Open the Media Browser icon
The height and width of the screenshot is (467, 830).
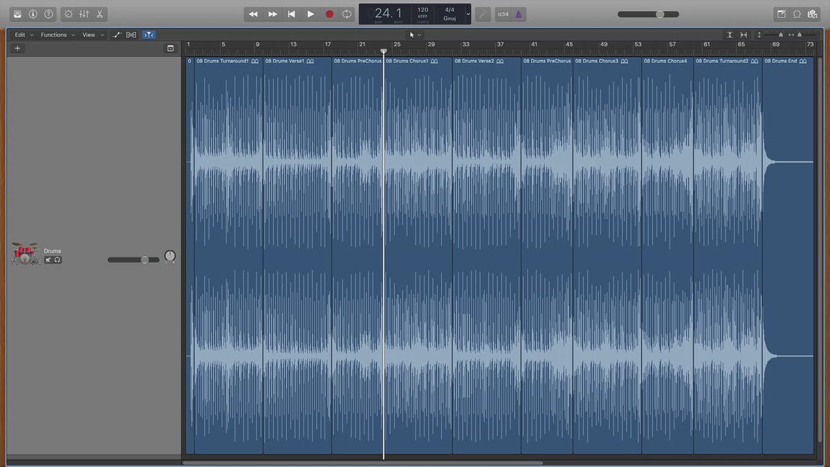(x=812, y=14)
